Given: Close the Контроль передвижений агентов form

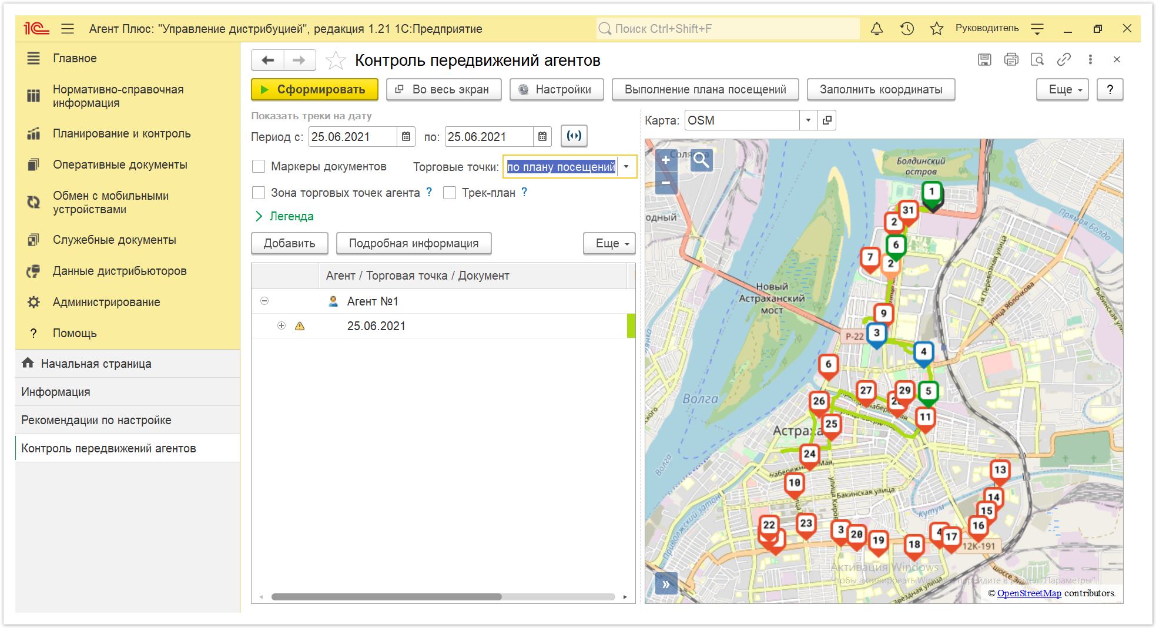Looking at the screenshot, I should [x=1117, y=59].
